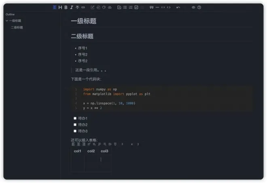Screen dimensions: 267x183
Task: Toggle preview mode with the eye icon
Action: coord(193,7)
